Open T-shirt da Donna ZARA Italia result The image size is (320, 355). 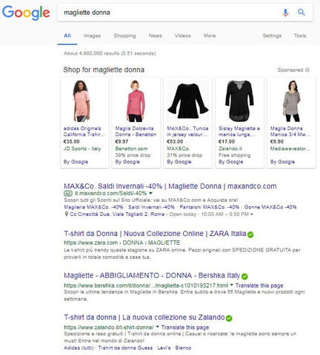click(x=155, y=234)
